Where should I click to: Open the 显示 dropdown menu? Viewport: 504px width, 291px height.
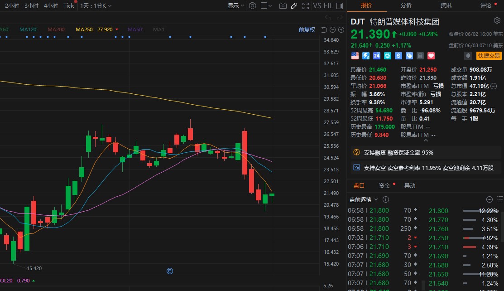[x=235, y=5]
